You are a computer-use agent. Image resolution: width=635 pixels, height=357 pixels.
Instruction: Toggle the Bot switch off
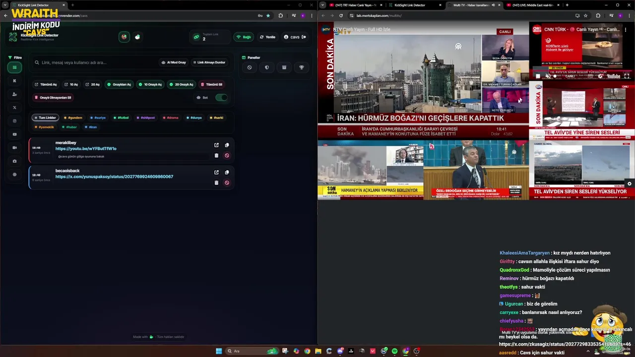pyautogui.click(x=221, y=97)
